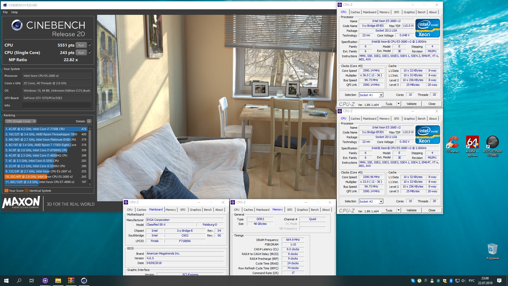Toggle the CPU test checkbox in Cinebench

click(x=90, y=45)
